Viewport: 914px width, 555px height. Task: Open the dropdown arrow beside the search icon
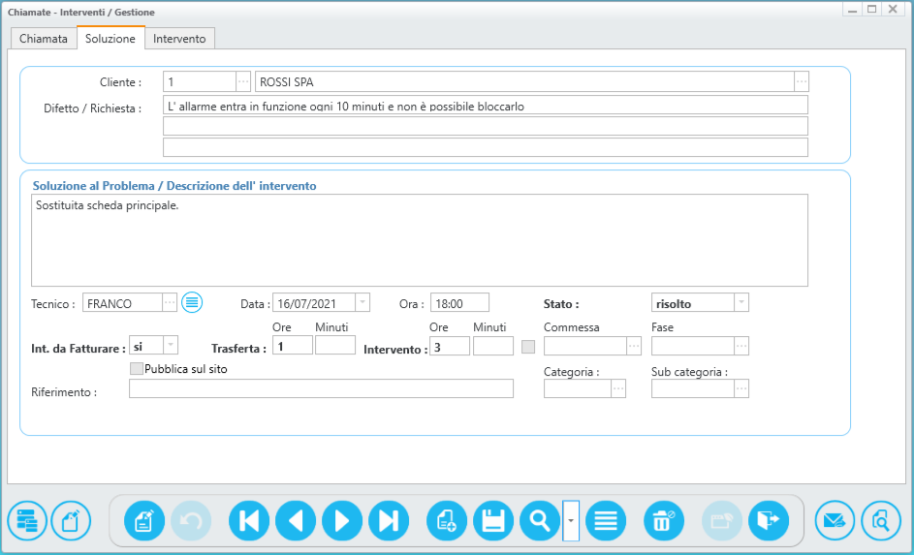pyautogui.click(x=571, y=521)
